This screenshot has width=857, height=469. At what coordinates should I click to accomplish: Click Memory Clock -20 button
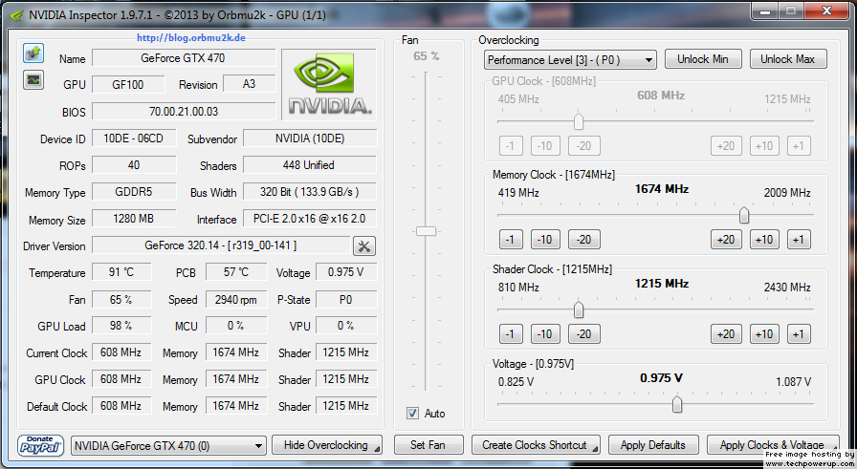pos(583,240)
